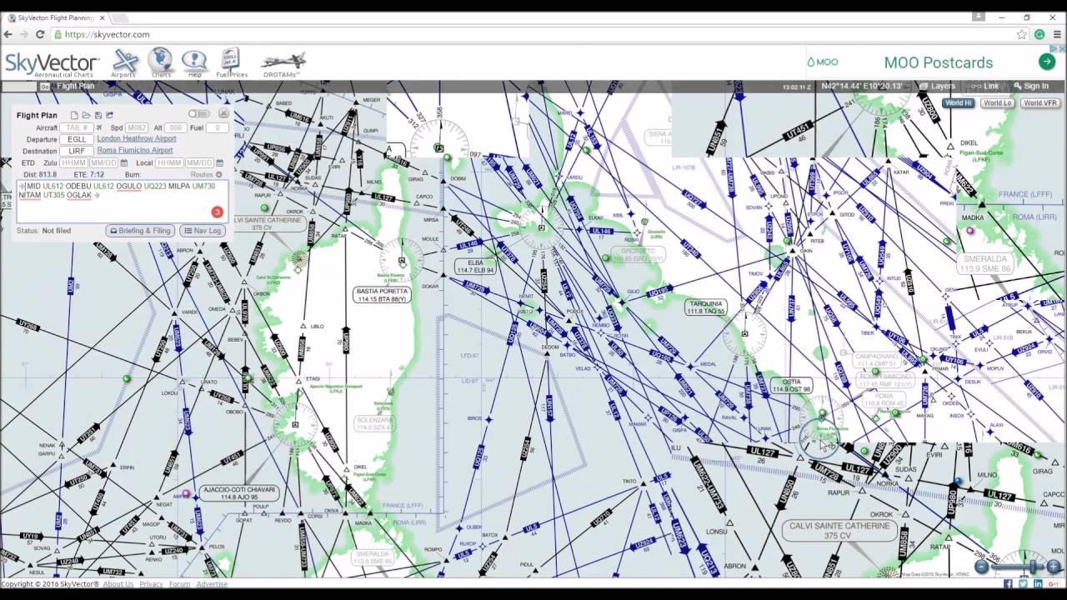Select the Charts globe icon

[x=160, y=60]
